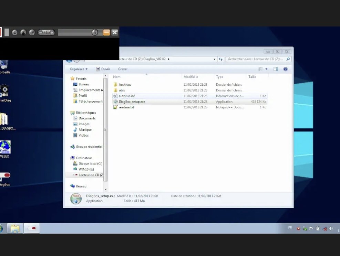The height and width of the screenshot is (256, 340).
Task: Click the navigation pane scrollbar up arrow
Action: coord(106,76)
